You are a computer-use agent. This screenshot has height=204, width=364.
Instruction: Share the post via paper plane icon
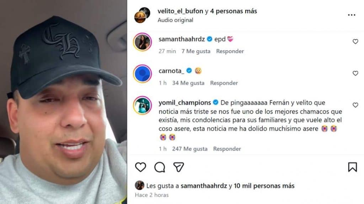(178, 167)
